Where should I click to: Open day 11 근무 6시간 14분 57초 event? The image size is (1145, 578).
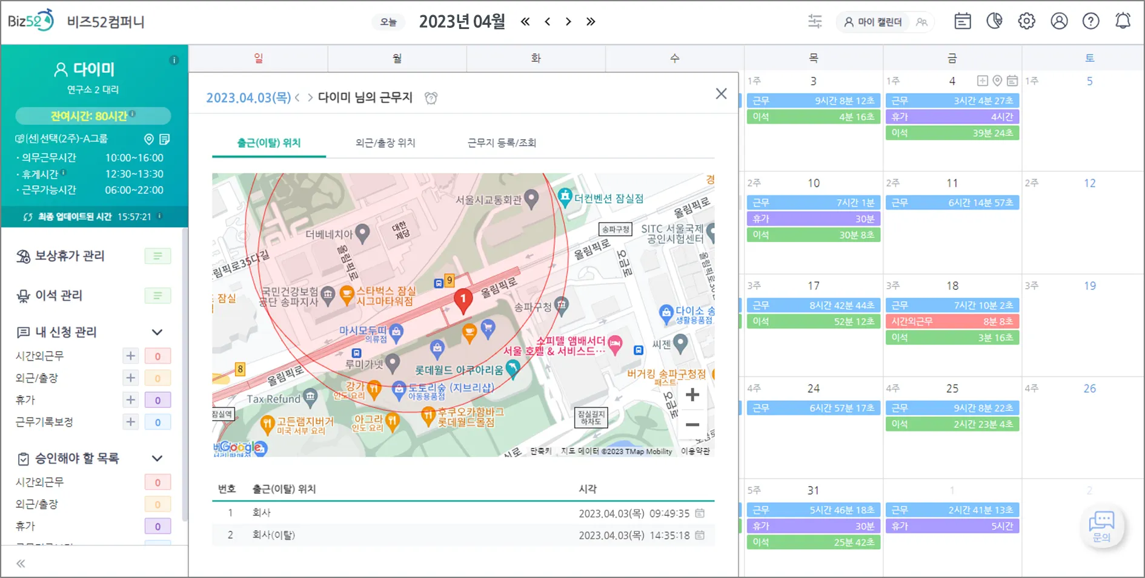coord(952,203)
